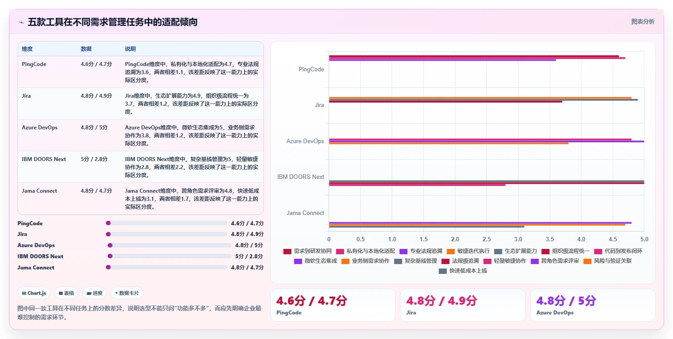Open the PingCode 4.6分 / 4.7分 data card
Viewport: 673px width, 339px height.
(x=333, y=305)
